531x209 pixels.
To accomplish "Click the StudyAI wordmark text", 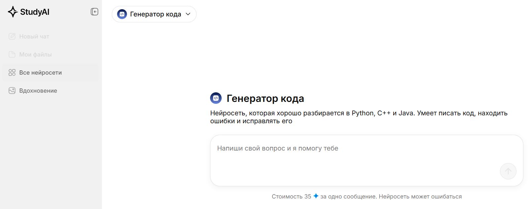I will pos(34,12).
